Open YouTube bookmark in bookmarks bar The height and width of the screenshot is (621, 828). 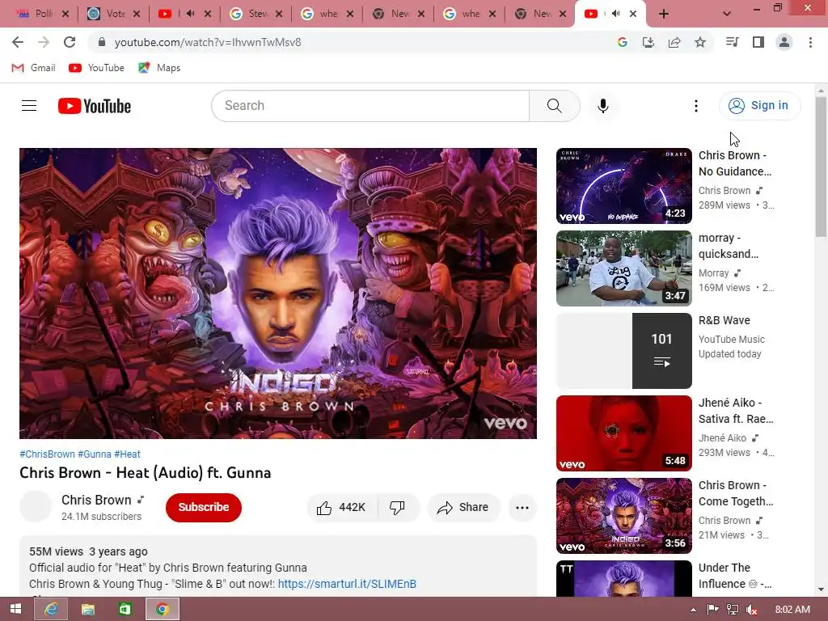[97, 68]
